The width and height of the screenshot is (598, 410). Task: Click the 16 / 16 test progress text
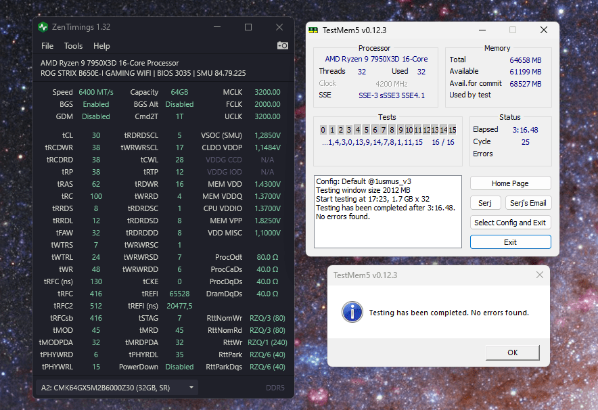click(x=443, y=142)
